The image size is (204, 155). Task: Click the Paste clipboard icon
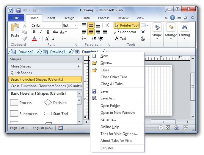[x=15, y=28]
